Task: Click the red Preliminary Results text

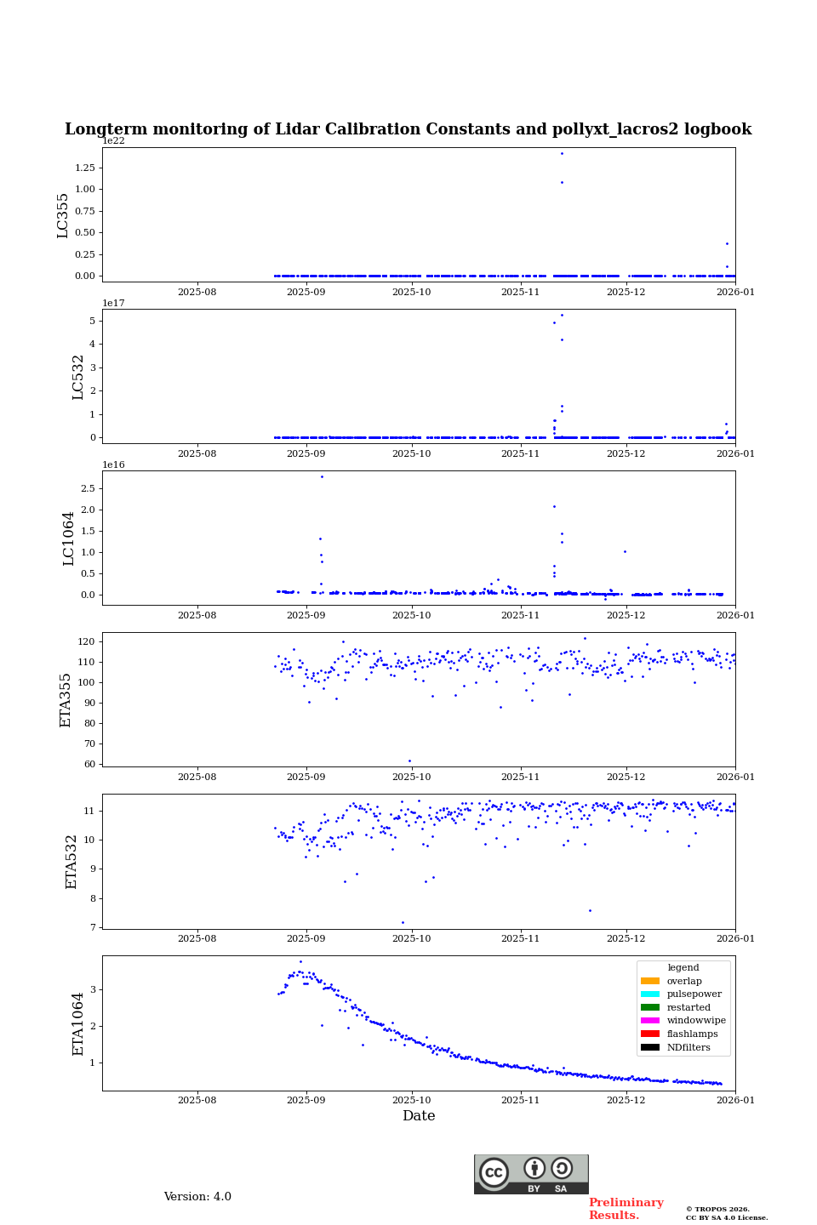Action: pyautogui.click(x=626, y=1209)
